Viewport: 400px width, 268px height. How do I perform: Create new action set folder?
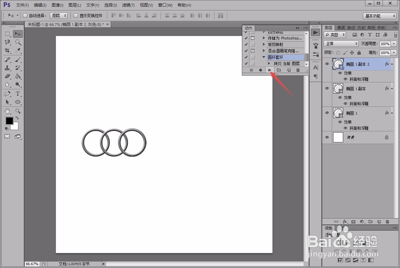click(x=279, y=70)
